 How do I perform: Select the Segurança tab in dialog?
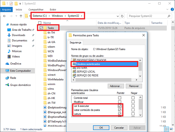tap(76, 43)
